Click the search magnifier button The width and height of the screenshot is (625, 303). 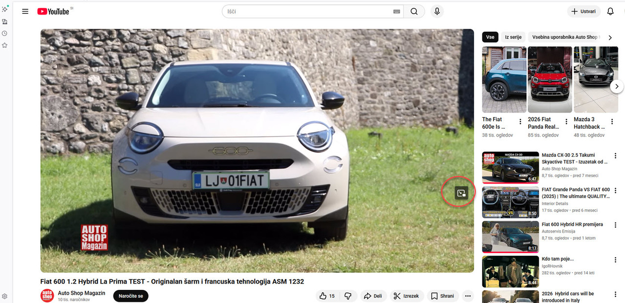[x=414, y=11]
